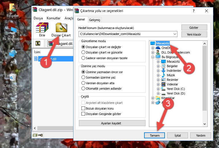The width and height of the screenshot is (219, 148).
Task: Click the Yerel Disk (C:) drive icon
Action: 163,89
